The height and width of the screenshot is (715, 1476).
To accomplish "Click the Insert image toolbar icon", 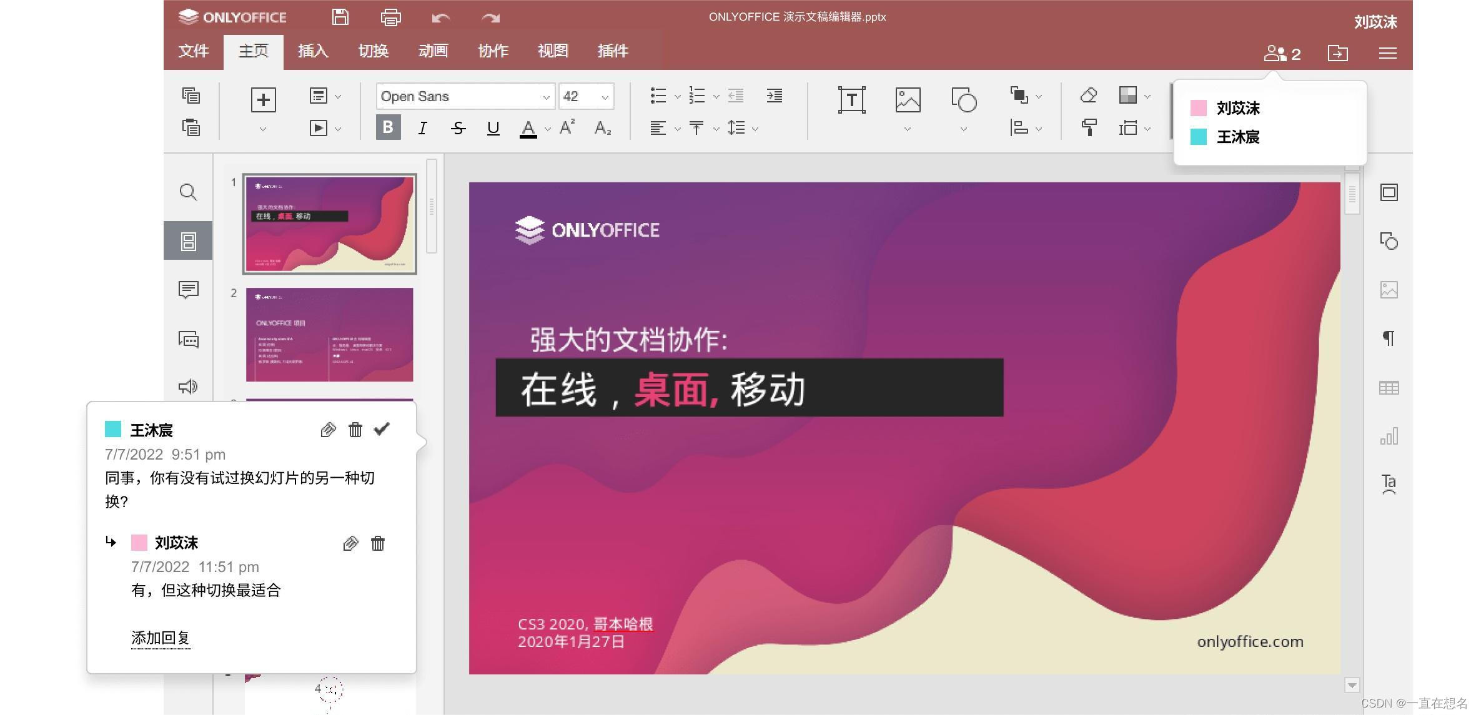I will [907, 100].
